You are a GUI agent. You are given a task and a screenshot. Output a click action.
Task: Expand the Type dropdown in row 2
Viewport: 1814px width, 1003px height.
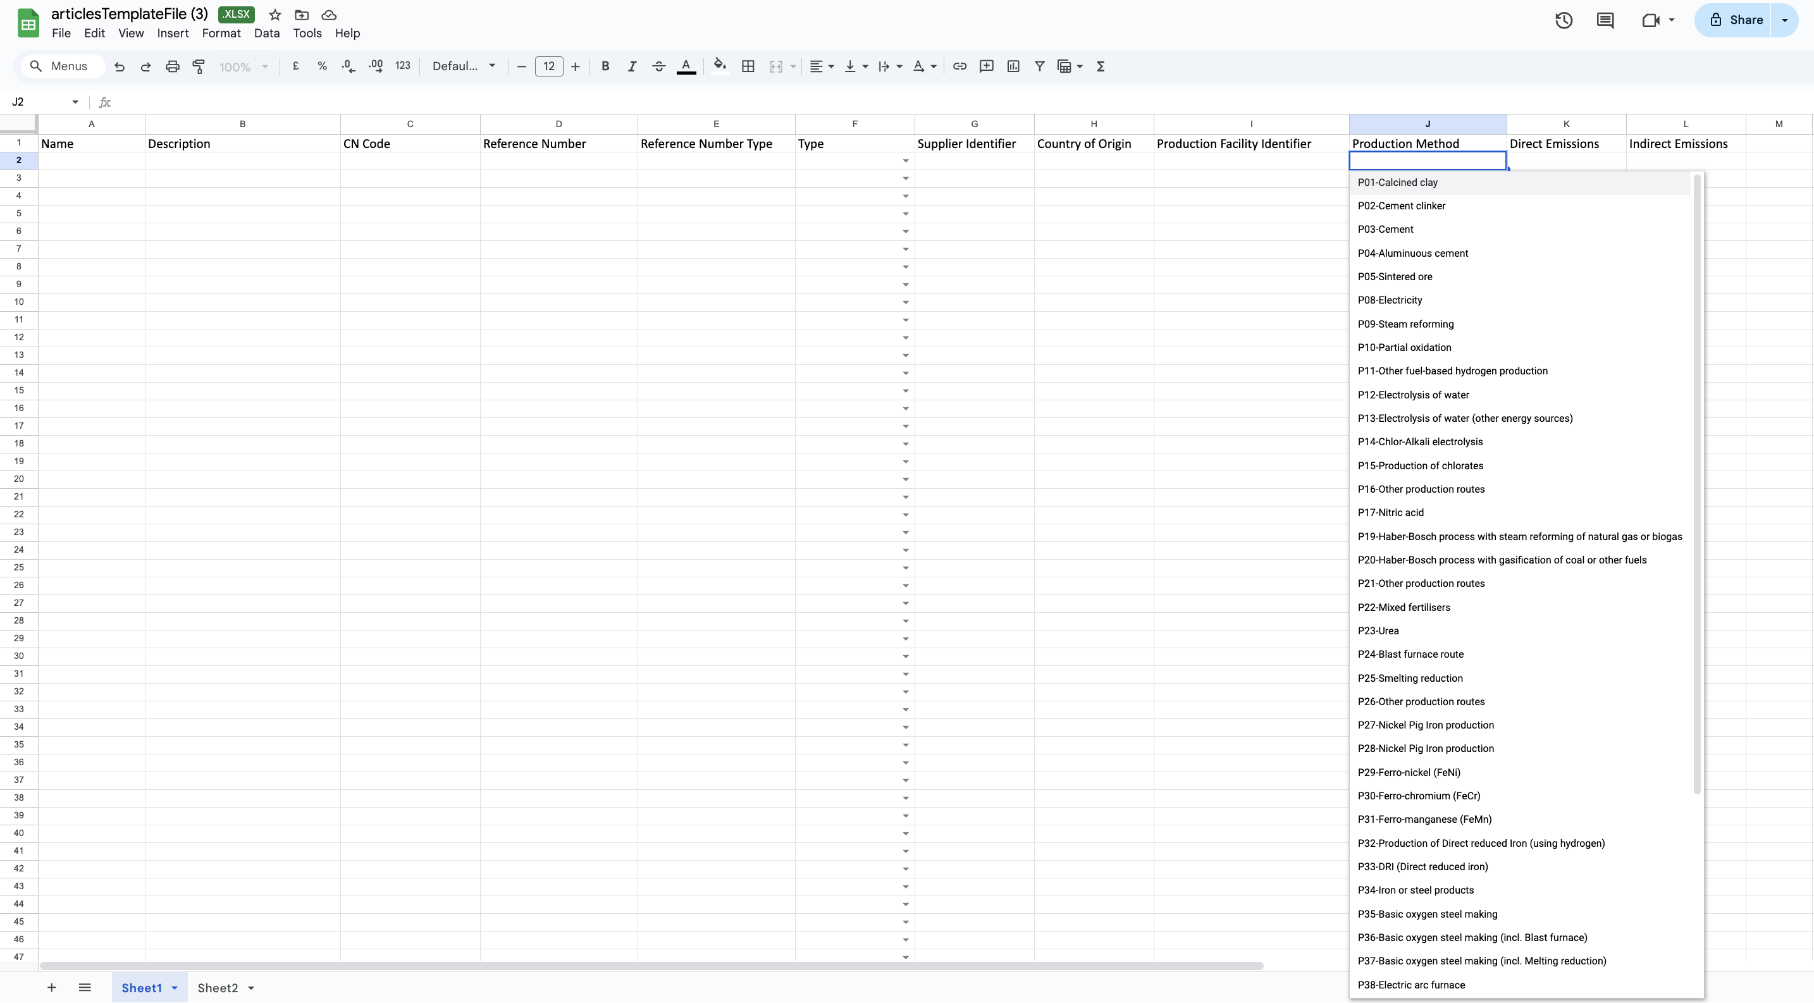point(905,161)
